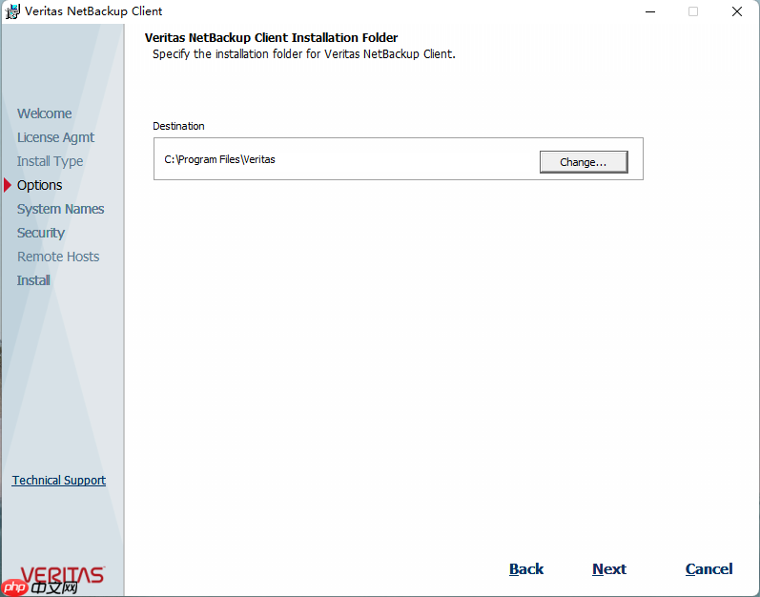The width and height of the screenshot is (760, 597).
Task: Cancel the NetBackup Client installation
Action: coord(709,569)
